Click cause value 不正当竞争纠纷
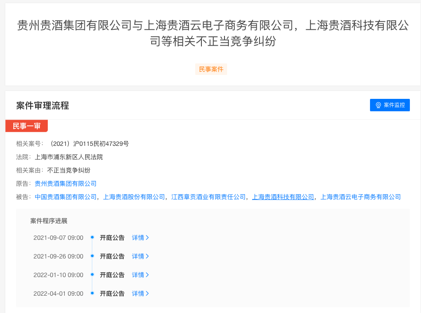Viewport: 421px width, 313px height. click(69, 170)
